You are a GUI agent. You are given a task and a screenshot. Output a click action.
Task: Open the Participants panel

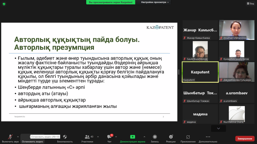(x=87, y=137)
